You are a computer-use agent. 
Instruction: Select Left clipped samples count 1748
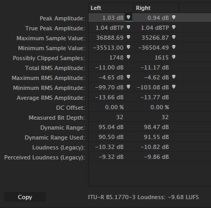point(116,57)
